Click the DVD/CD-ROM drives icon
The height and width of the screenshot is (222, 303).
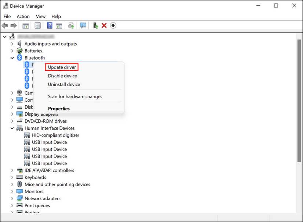19,121
